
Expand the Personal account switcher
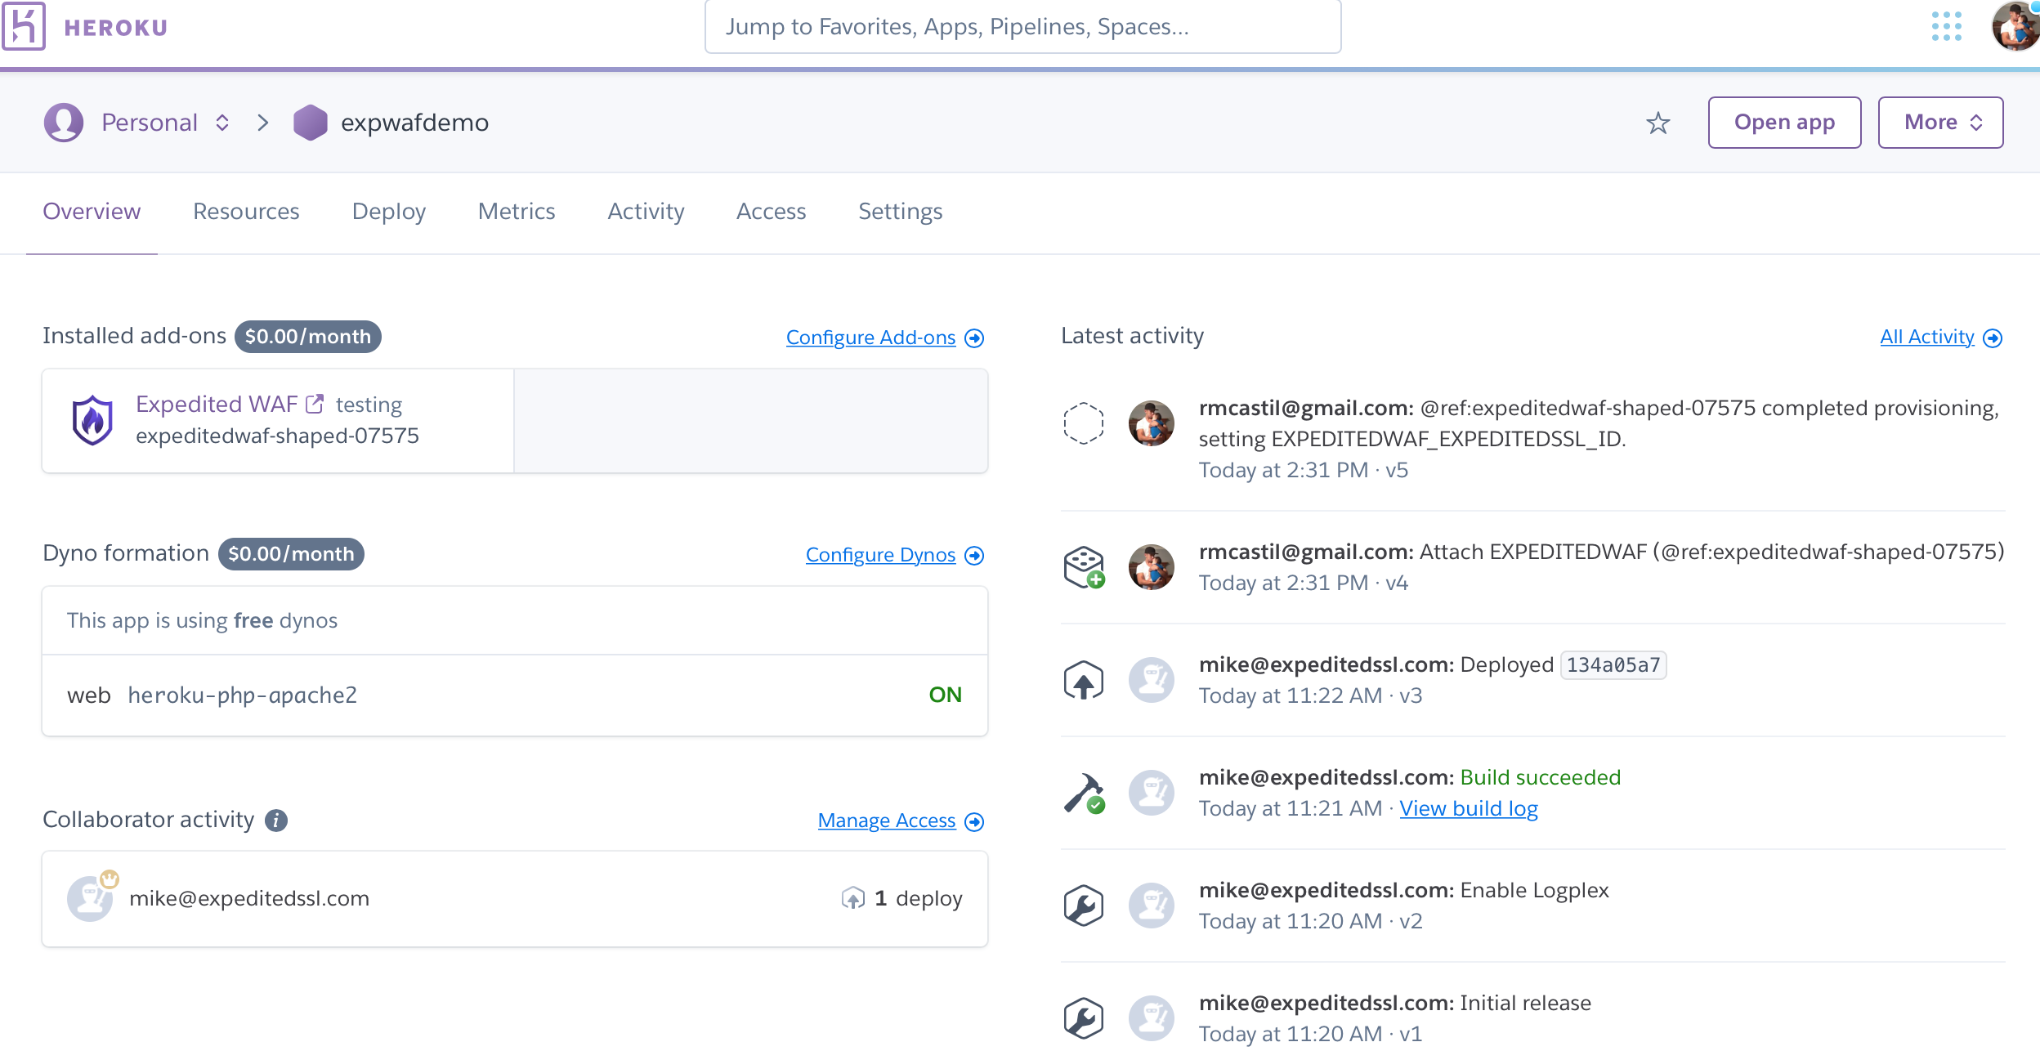click(x=221, y=123)
